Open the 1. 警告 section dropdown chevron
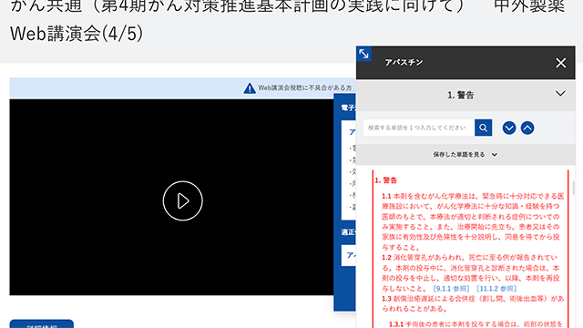 pyautogui.click(x=560, y=94)
